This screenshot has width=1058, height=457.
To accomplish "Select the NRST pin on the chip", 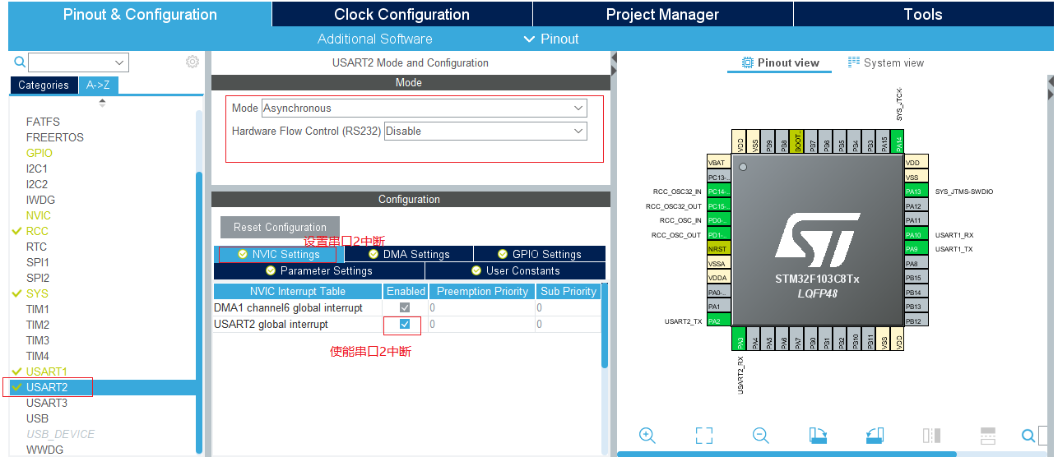I will tap(718, 249).
